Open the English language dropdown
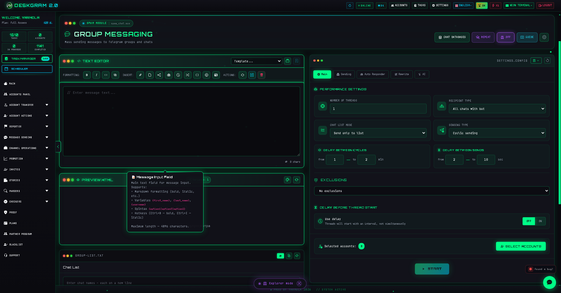 pyautogui.click(x=463, y=6)
